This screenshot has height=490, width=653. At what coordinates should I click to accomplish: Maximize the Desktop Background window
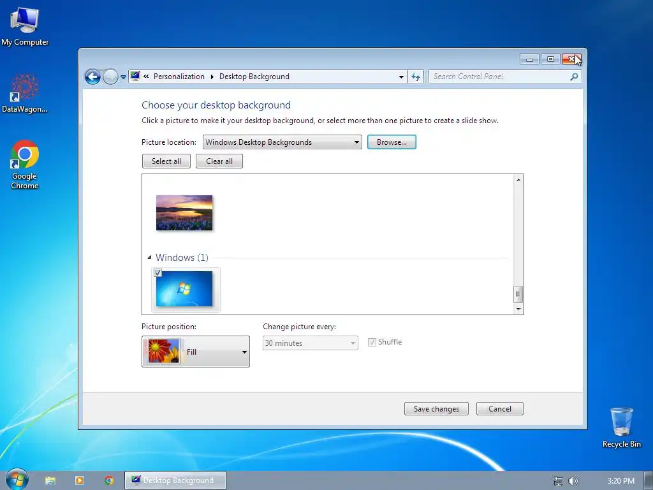(550, 59)
